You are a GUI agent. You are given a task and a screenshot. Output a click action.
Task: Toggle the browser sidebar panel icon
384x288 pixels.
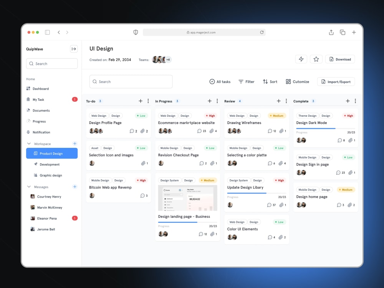(47, 32)
